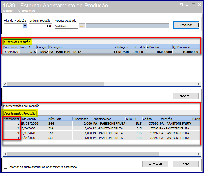
Task: Click the P.Unit column header
Action: click(x=196, y=119)
